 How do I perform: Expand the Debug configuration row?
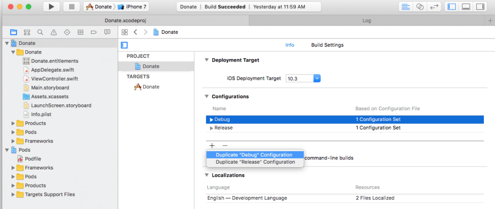click(x=211, y=119)
